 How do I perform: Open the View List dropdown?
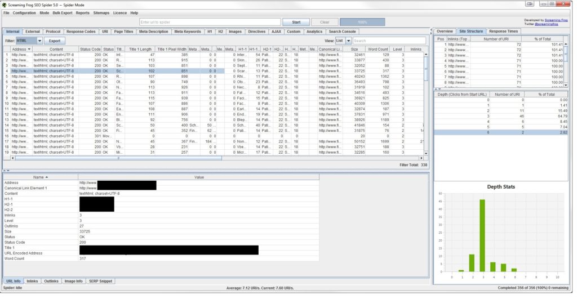coord(343,41)
